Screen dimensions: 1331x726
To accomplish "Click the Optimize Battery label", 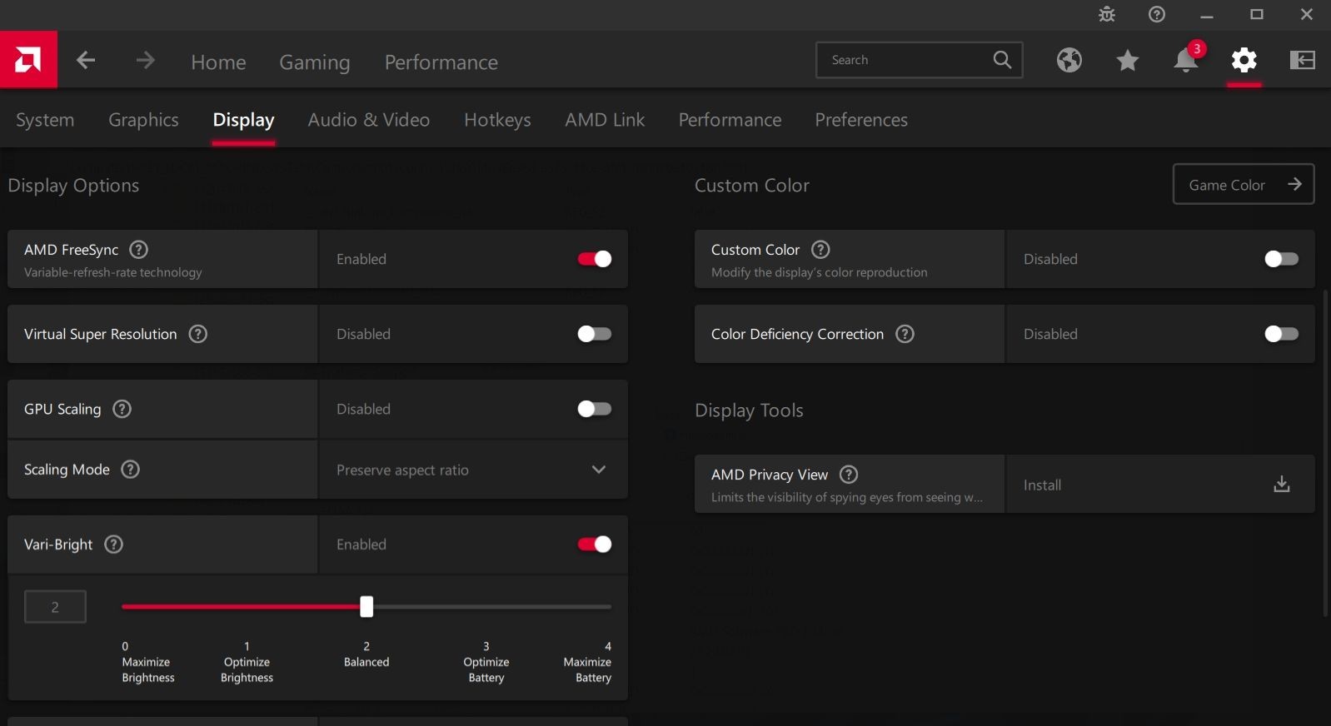I will 486,670.
